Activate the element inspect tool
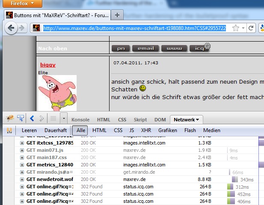Image resolution: width=264 pixels, height=205 pixels. [21, 118]
